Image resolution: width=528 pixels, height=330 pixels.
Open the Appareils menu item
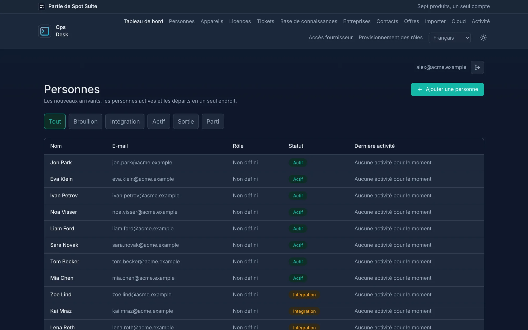click(x=212, y=21)
